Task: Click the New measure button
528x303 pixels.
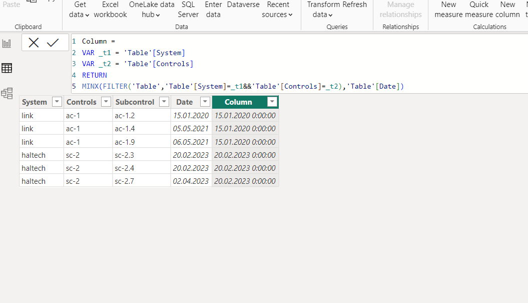Action: tap(448, 10)
